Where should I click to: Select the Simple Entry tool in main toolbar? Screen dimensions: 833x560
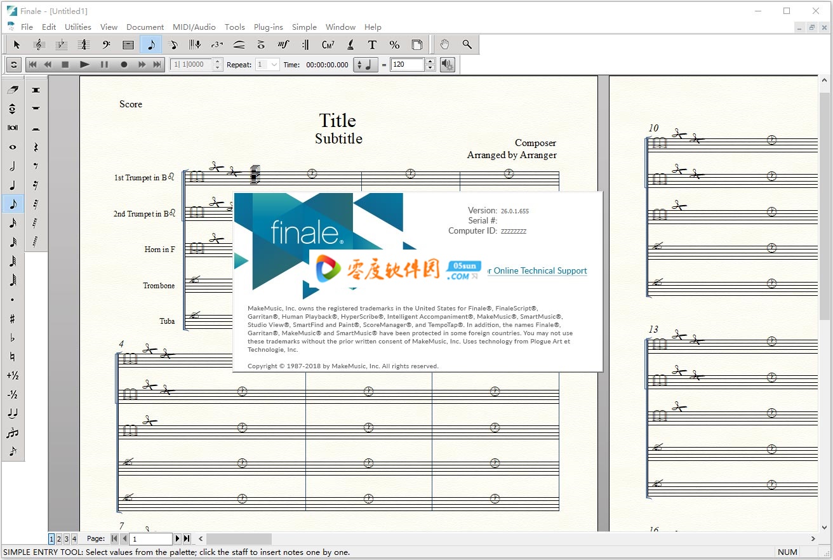tap(150, 44)
